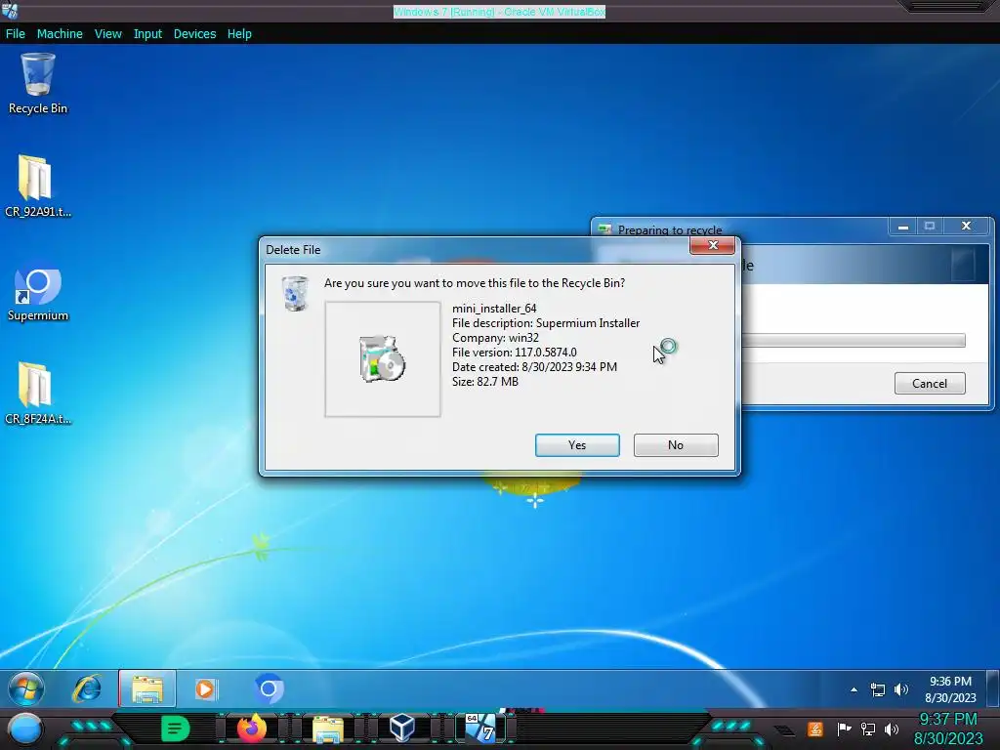Decline deletion with the No button
The image size is (1000, 750).
[676, 445]
